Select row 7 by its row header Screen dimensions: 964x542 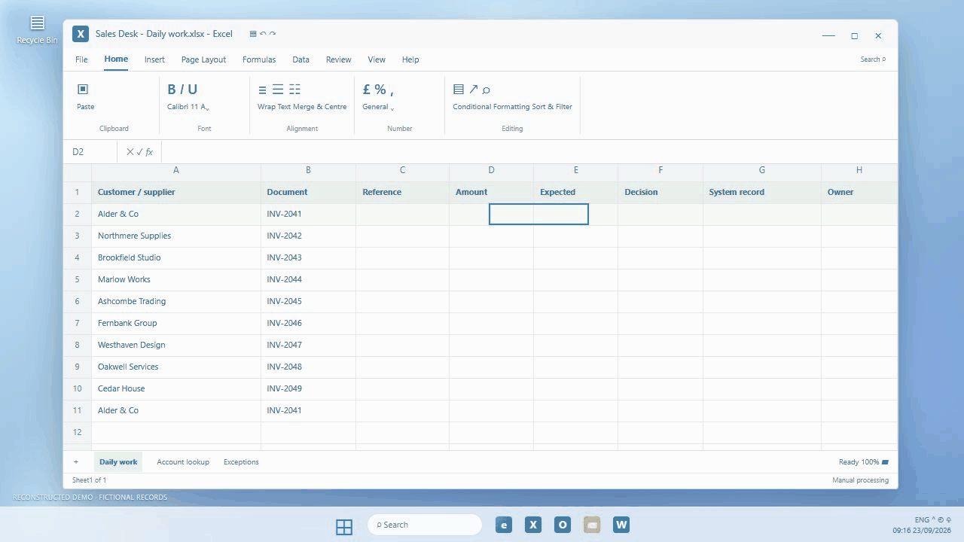click(x=77, y=323)
